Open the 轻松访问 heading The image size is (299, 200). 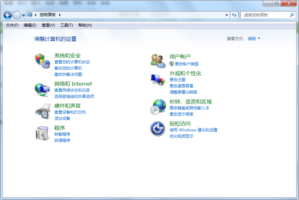point(180,124)
